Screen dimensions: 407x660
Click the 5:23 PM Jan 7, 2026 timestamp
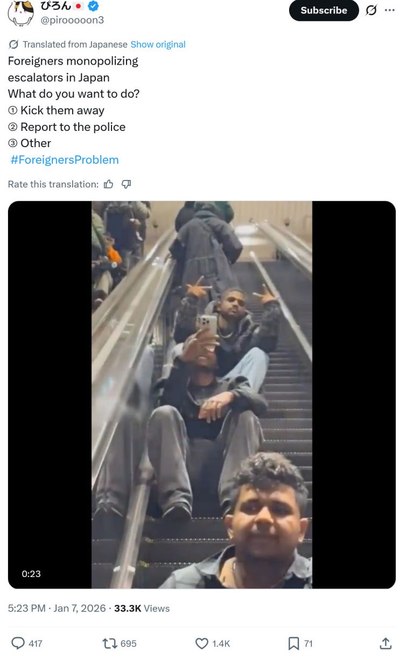tap(57, 608)
